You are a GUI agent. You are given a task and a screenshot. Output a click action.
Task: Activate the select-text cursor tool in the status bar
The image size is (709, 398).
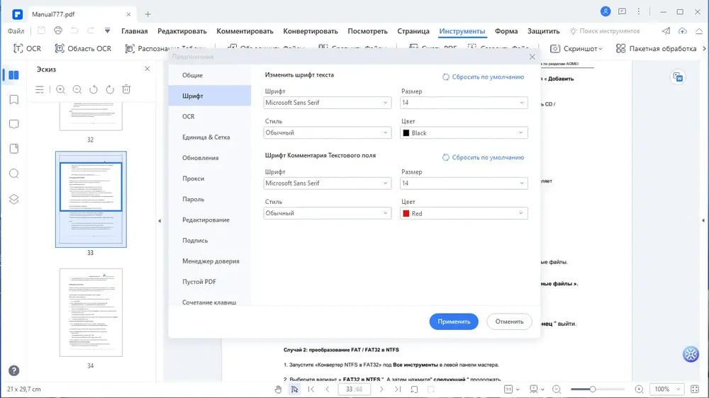294,390
